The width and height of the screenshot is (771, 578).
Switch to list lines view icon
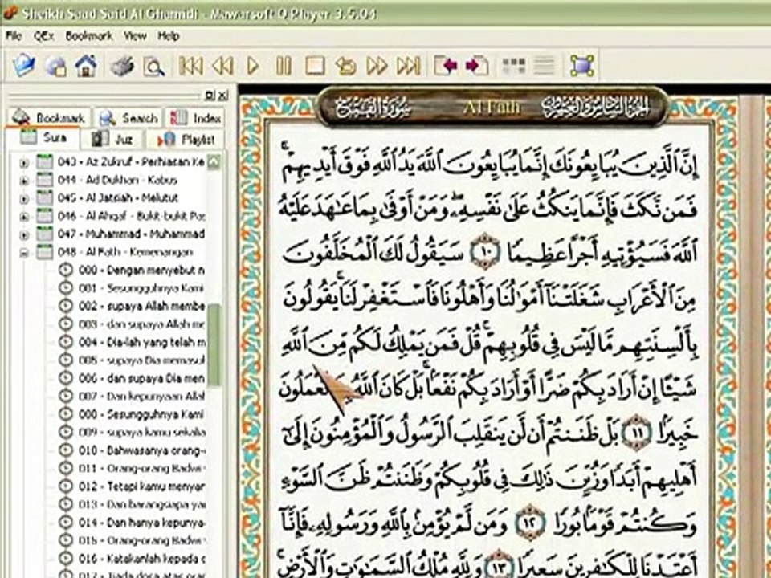click(x=545, y=66)
